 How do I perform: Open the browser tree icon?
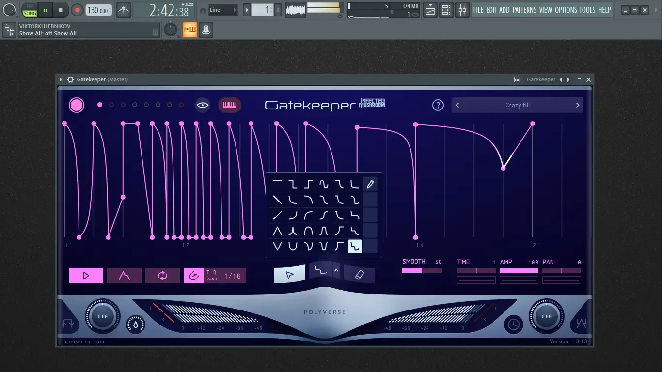[9, 30]
